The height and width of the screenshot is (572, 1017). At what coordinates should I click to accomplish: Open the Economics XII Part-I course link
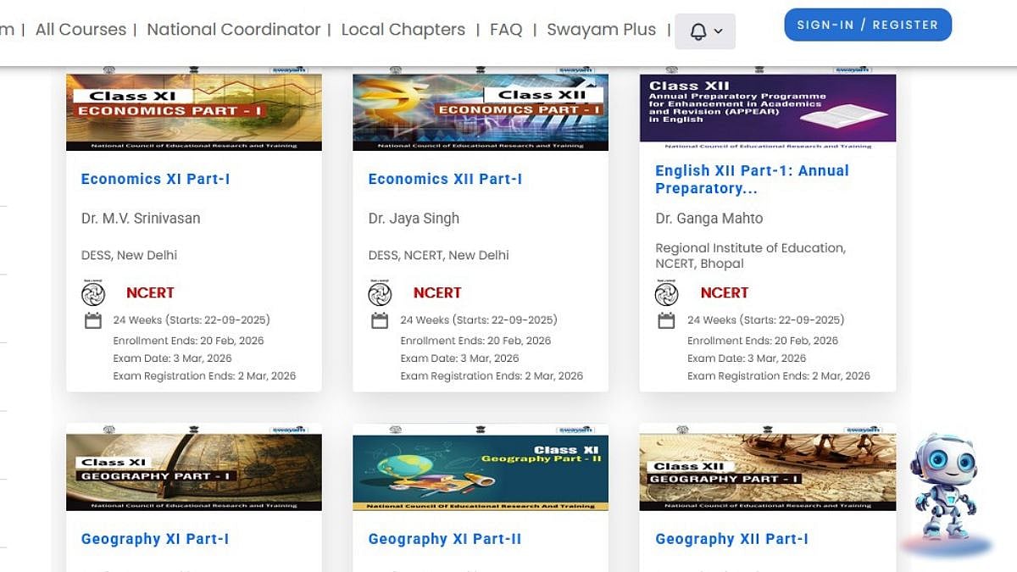(x=445, y=179)
